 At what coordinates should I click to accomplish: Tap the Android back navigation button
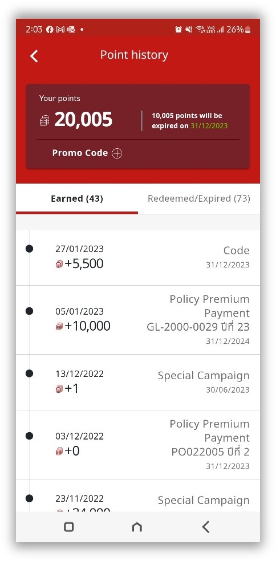click(x=205, y=527)
